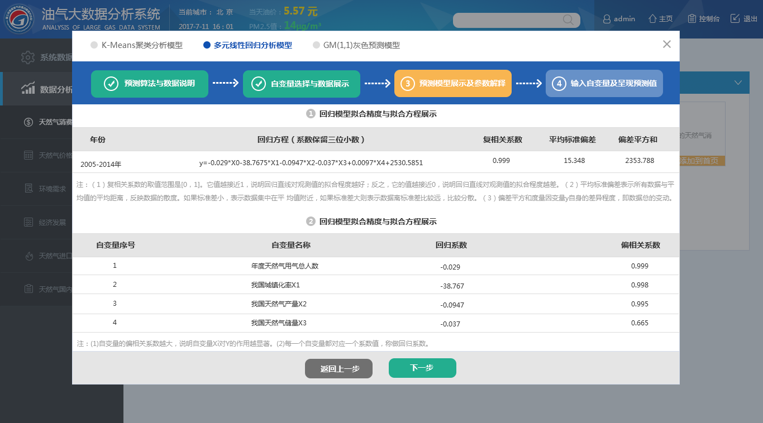763x423 pixels.
Task: Click the number 4 step circle
Action: pyautogui.click(x=559, y=84)
